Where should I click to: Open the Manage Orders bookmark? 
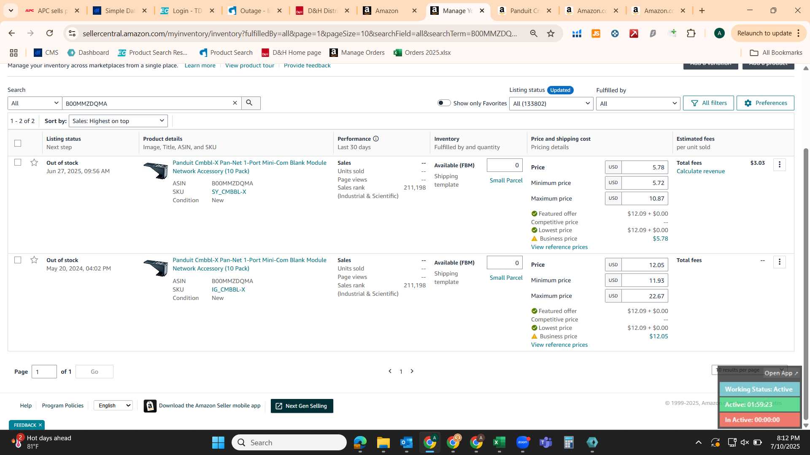[x=357, y=53]
